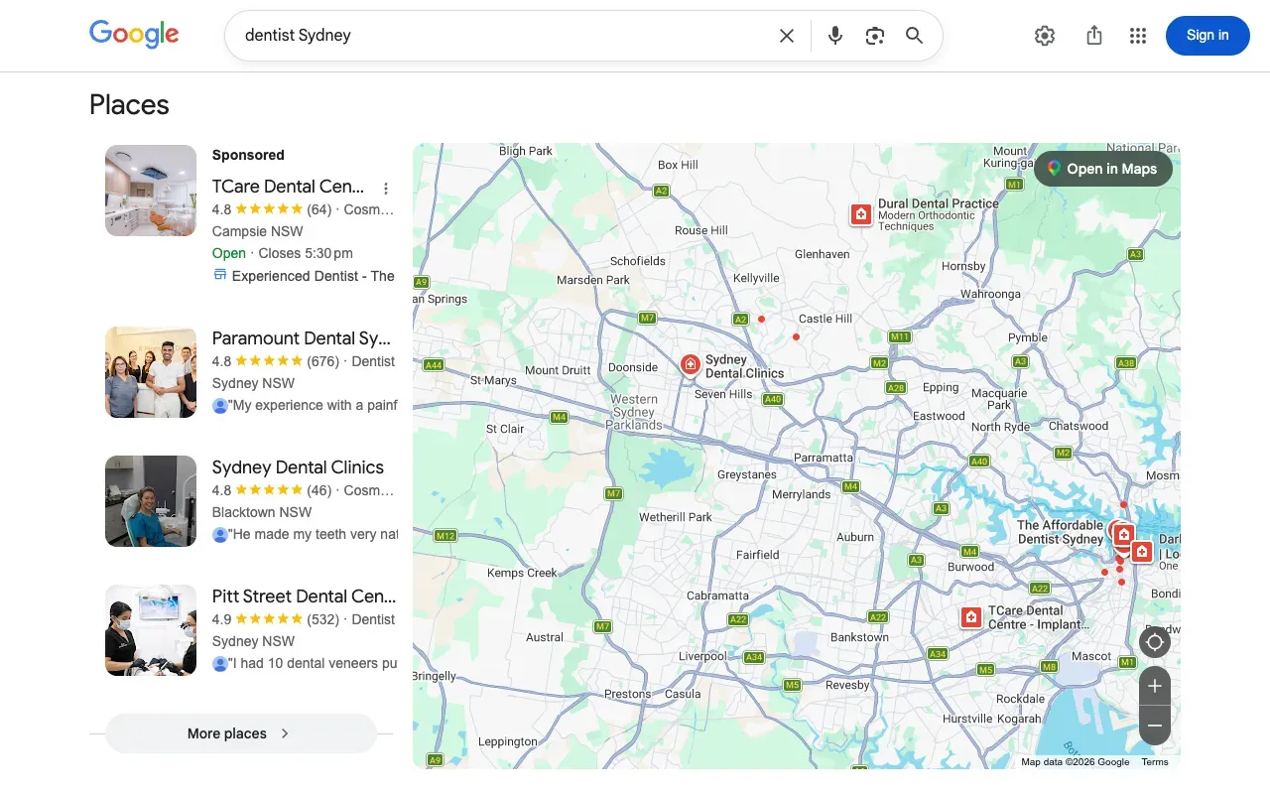Click Map data ©2026 Google text
The width and height of the screenshot is (1270, 794).
pyautogui.click(x=1076, y=762)
